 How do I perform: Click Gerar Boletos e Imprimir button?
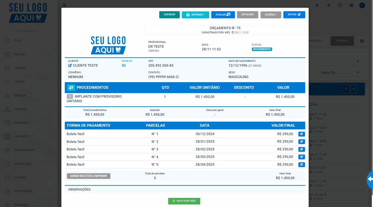pyautogui.click(x=89, y=176)
